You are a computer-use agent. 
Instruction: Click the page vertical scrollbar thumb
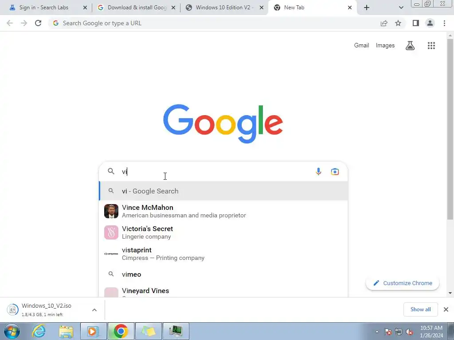pyautogui.click(x=450, y=129)
